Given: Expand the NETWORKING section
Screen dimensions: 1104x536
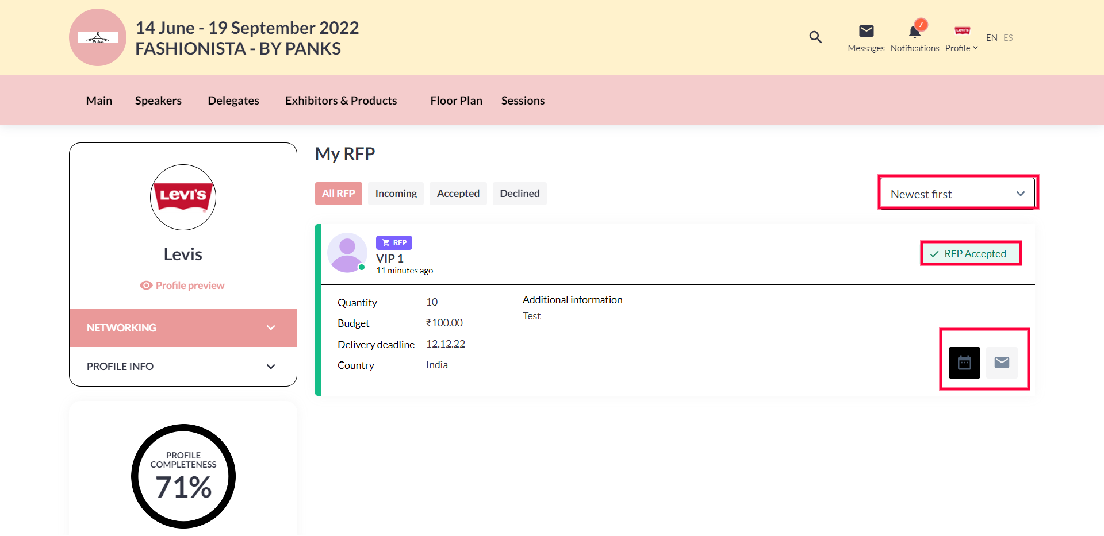Looking at the screenshot, I should click(x=183, y=327).
